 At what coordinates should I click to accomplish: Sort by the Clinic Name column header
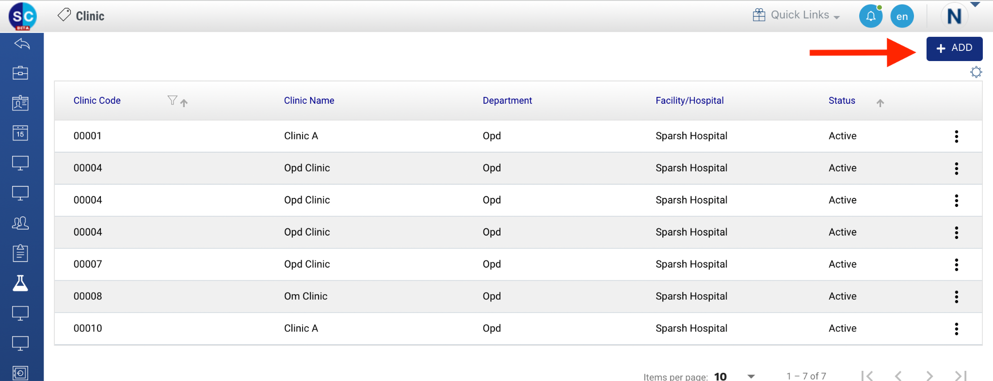pos(309,100)
